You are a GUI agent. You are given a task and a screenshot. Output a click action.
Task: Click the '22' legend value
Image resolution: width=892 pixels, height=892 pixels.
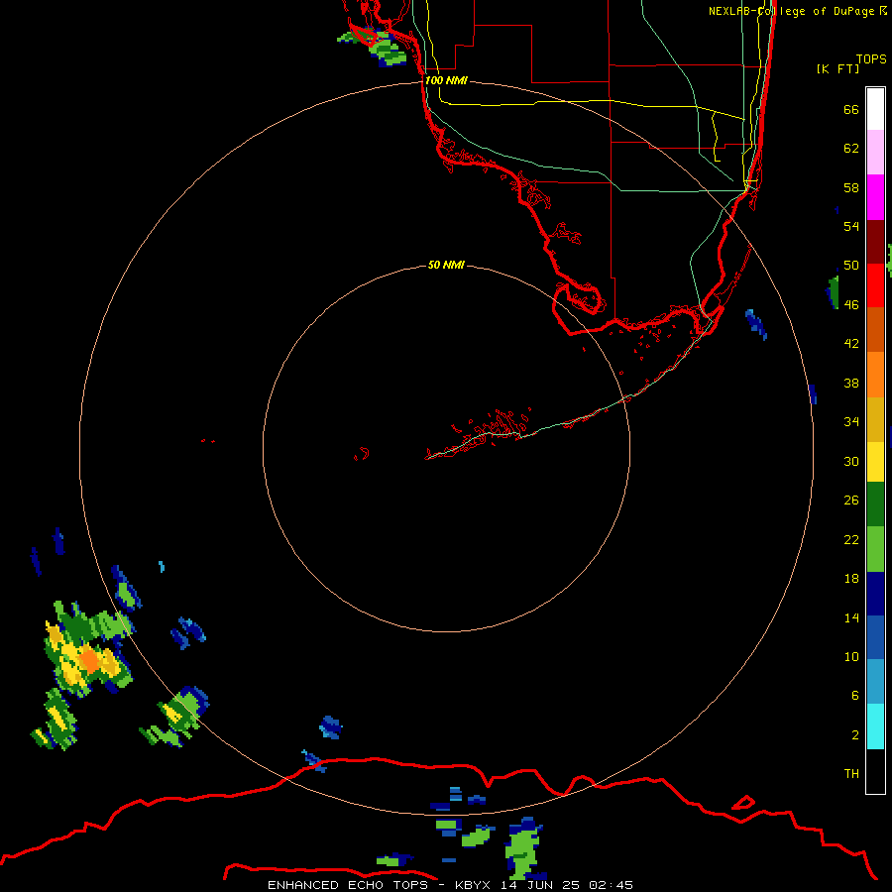point(851,539)
